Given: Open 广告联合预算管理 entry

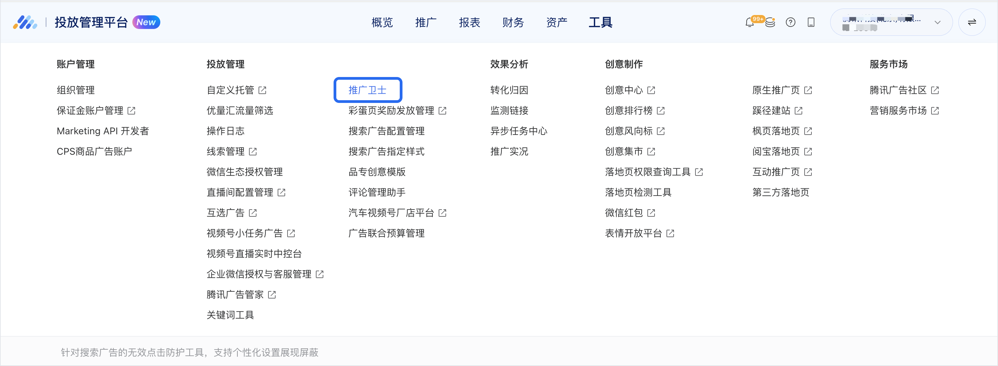Looking at the screenshot, I should 386,233.
